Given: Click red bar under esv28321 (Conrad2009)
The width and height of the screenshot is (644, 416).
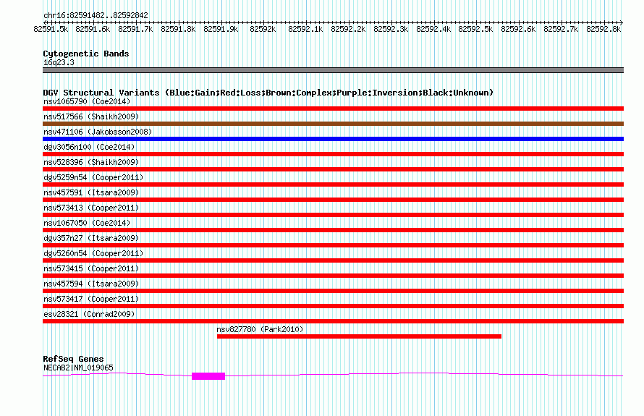Looking at the screenshot, I should coord(333,321).
